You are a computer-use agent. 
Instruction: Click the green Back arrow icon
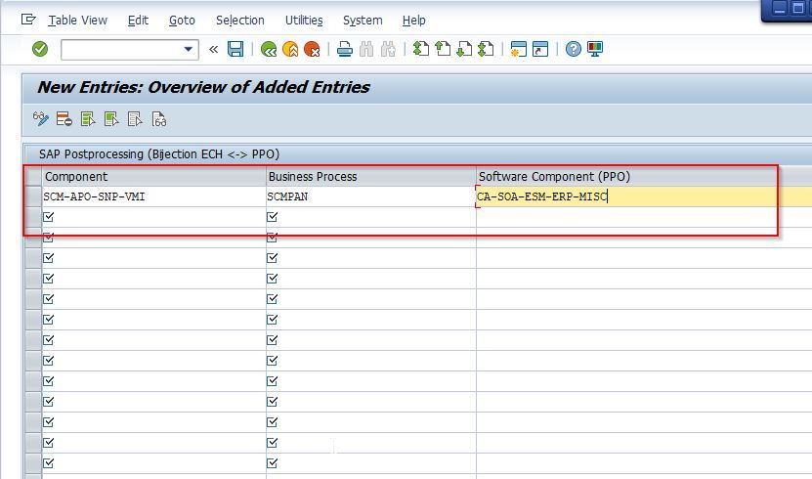point(269,49)
